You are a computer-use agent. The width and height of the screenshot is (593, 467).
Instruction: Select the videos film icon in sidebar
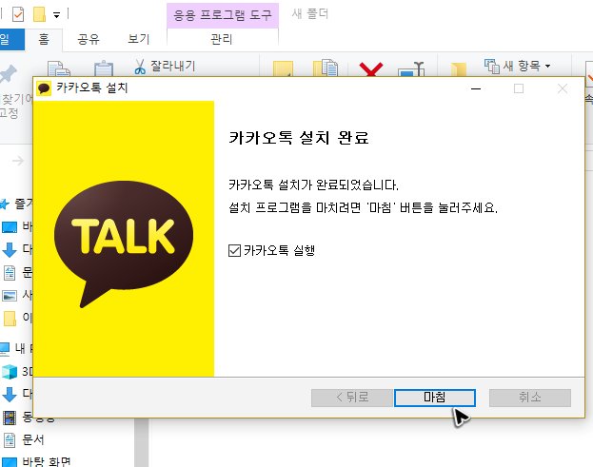(x=10, y=418)
